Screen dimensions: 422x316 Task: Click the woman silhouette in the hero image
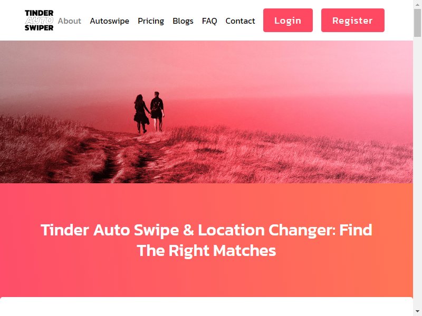141,114
